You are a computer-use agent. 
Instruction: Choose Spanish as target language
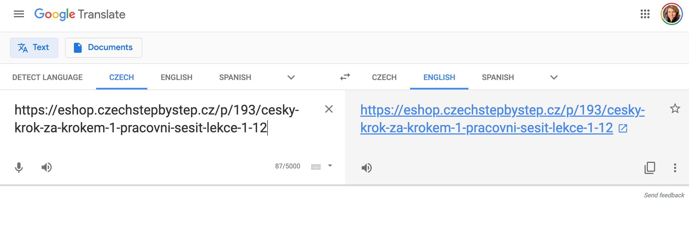(498, 77)
